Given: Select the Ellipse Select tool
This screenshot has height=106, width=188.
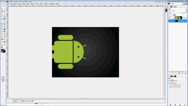Looking at the screenshot, I should (x=4, y=6).
